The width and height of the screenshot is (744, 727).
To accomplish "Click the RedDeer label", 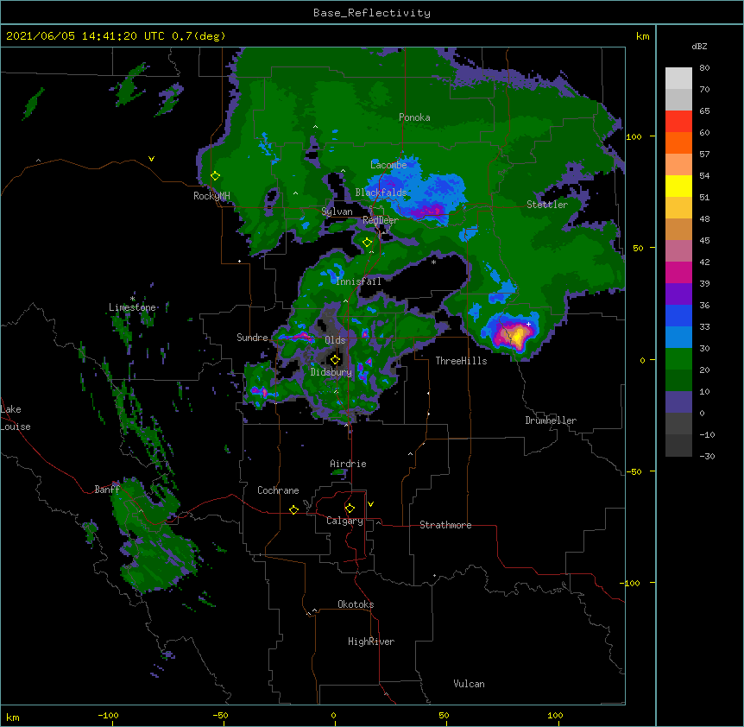I will [x=380, y=220].
